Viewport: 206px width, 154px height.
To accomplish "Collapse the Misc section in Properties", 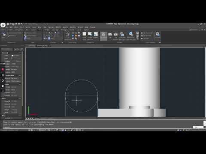I will [x=20, y=115].
